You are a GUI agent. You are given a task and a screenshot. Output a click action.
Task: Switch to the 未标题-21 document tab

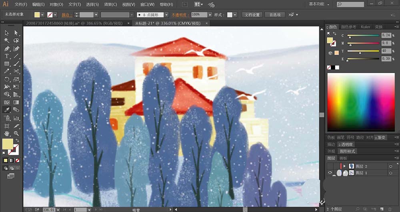[x=168, y=23]
